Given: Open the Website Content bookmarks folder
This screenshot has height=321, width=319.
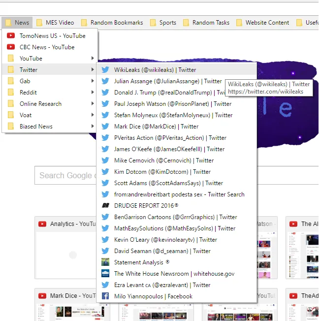Looking at the screenshot, I should [263, 23].
